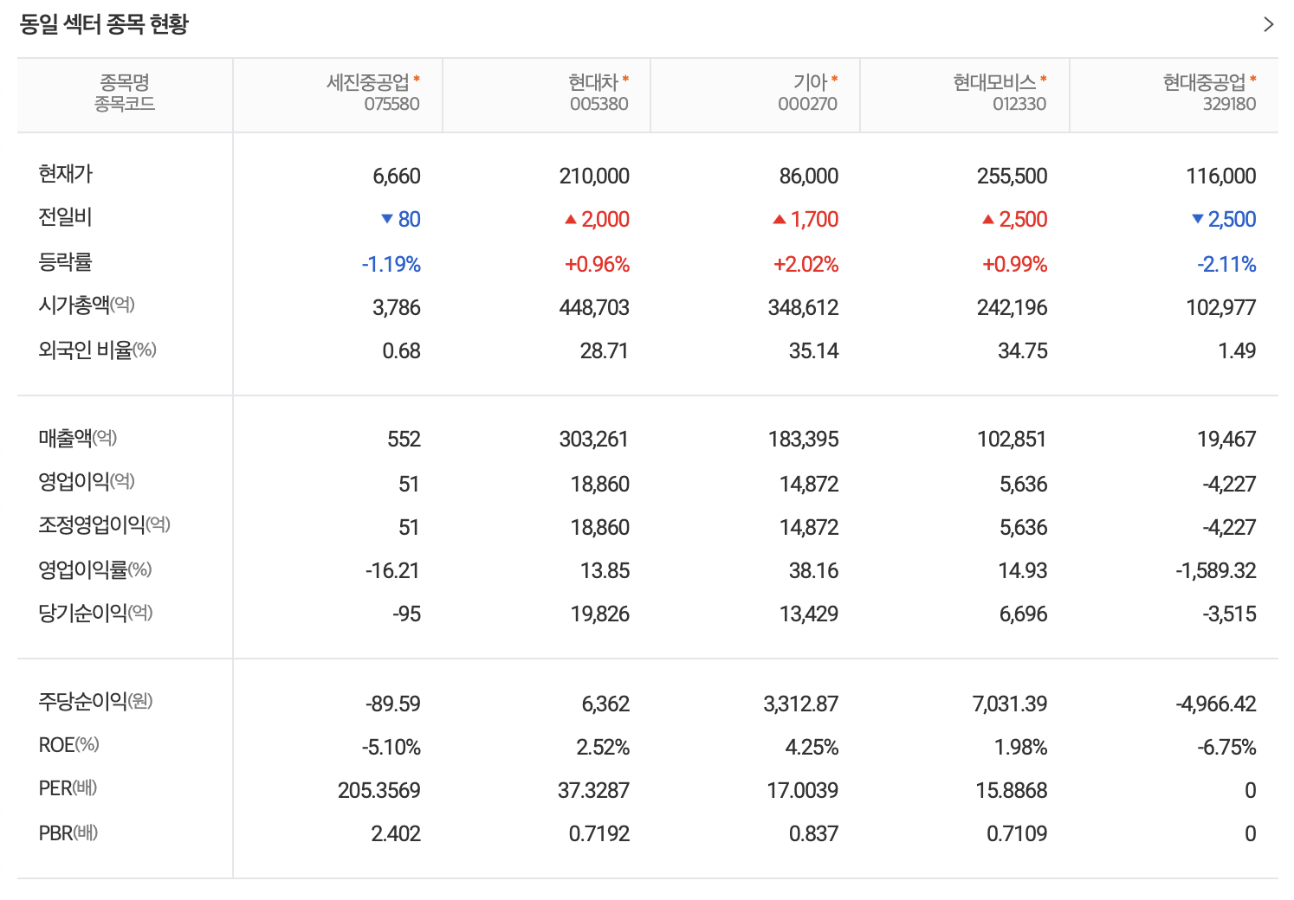This screenshot has width=1294, height=900.
Task: Click the +0.99% change rate
Action: click(x=1015, y=264)
